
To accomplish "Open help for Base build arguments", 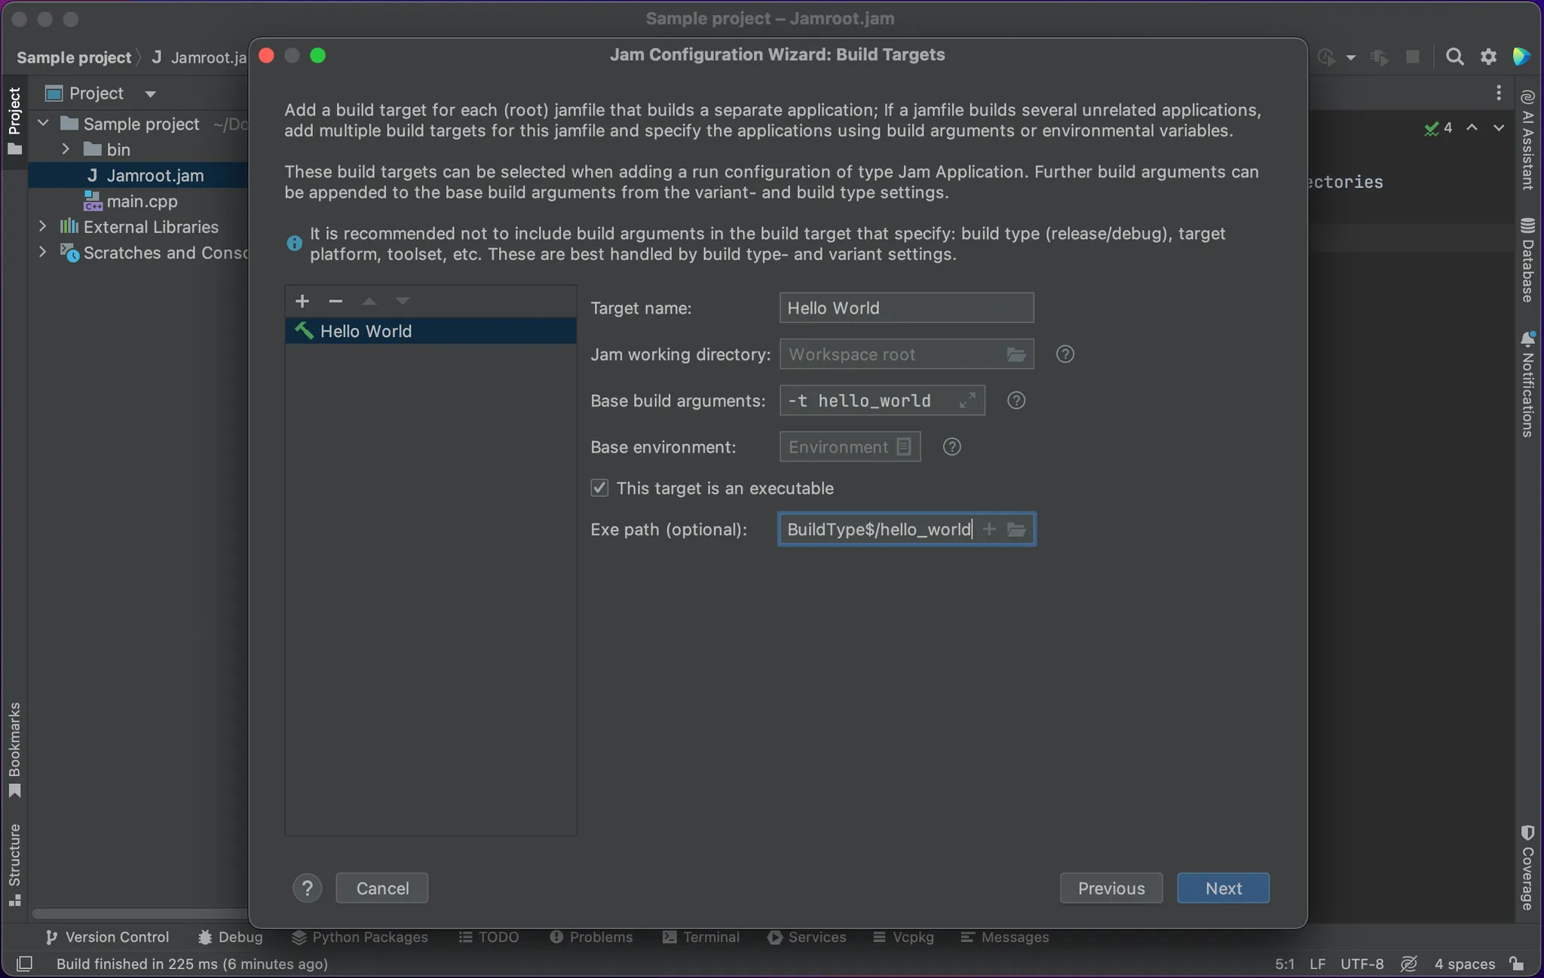I will pos(1016,400).
